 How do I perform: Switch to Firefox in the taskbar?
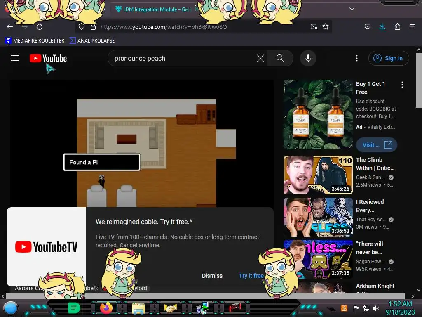coord(106,308)
